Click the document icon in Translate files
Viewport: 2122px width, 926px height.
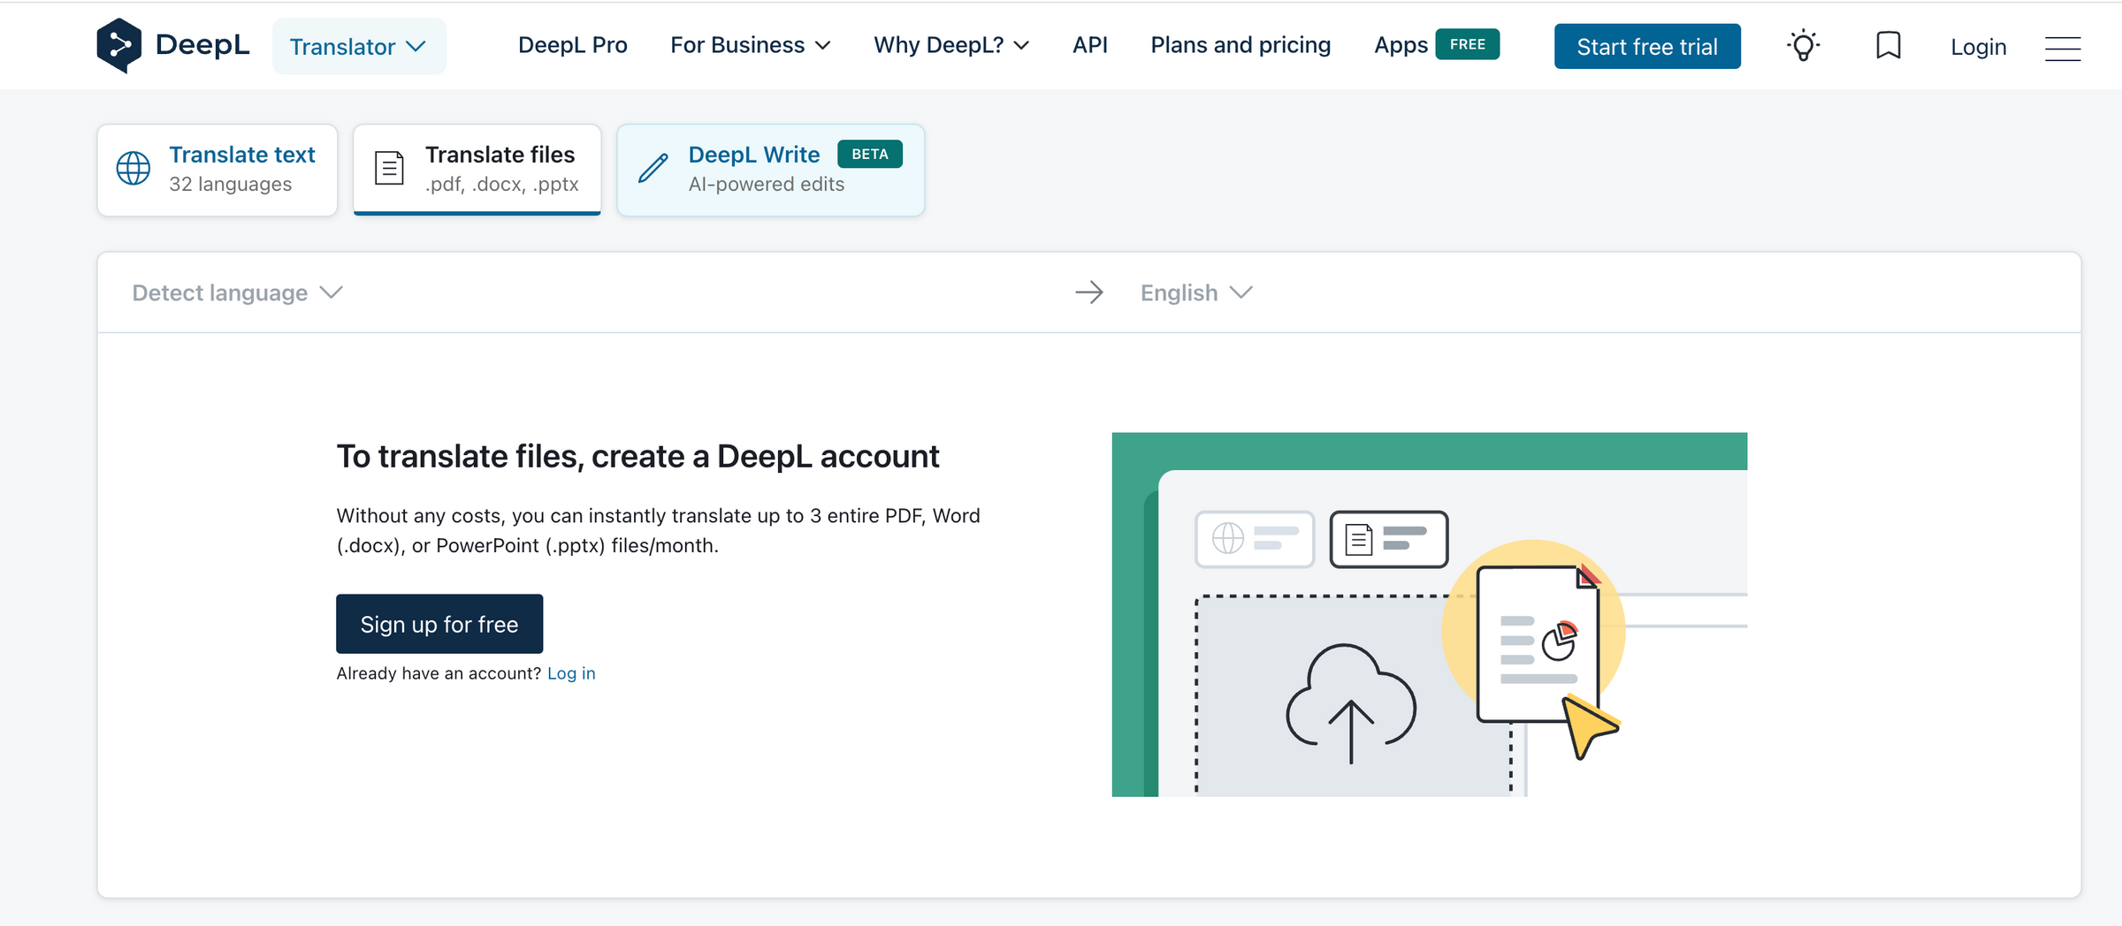(389, 169)
